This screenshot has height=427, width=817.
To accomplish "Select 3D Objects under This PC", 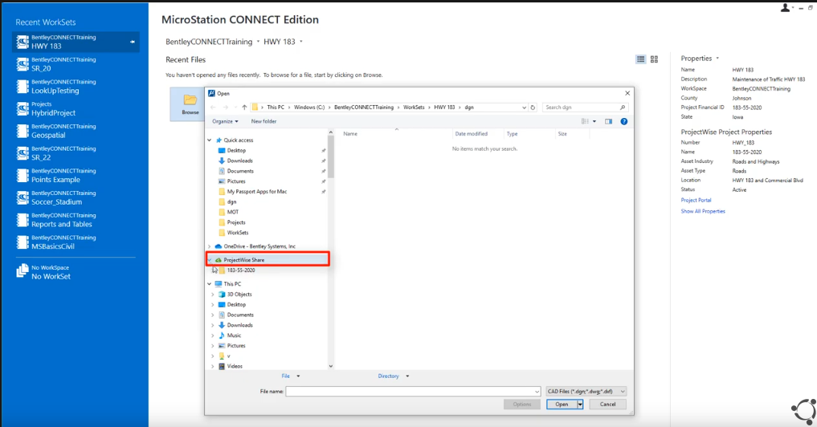I will 239,295.
